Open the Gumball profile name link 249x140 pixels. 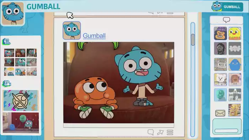point(94,36)
